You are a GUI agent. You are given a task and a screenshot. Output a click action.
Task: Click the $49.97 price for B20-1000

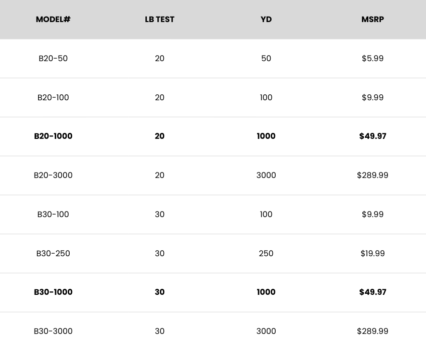[372, 136]
